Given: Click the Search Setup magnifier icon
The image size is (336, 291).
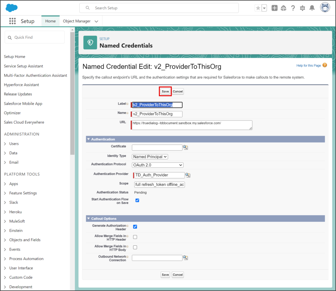Looking at the screenshot, I should coord(88,8).
